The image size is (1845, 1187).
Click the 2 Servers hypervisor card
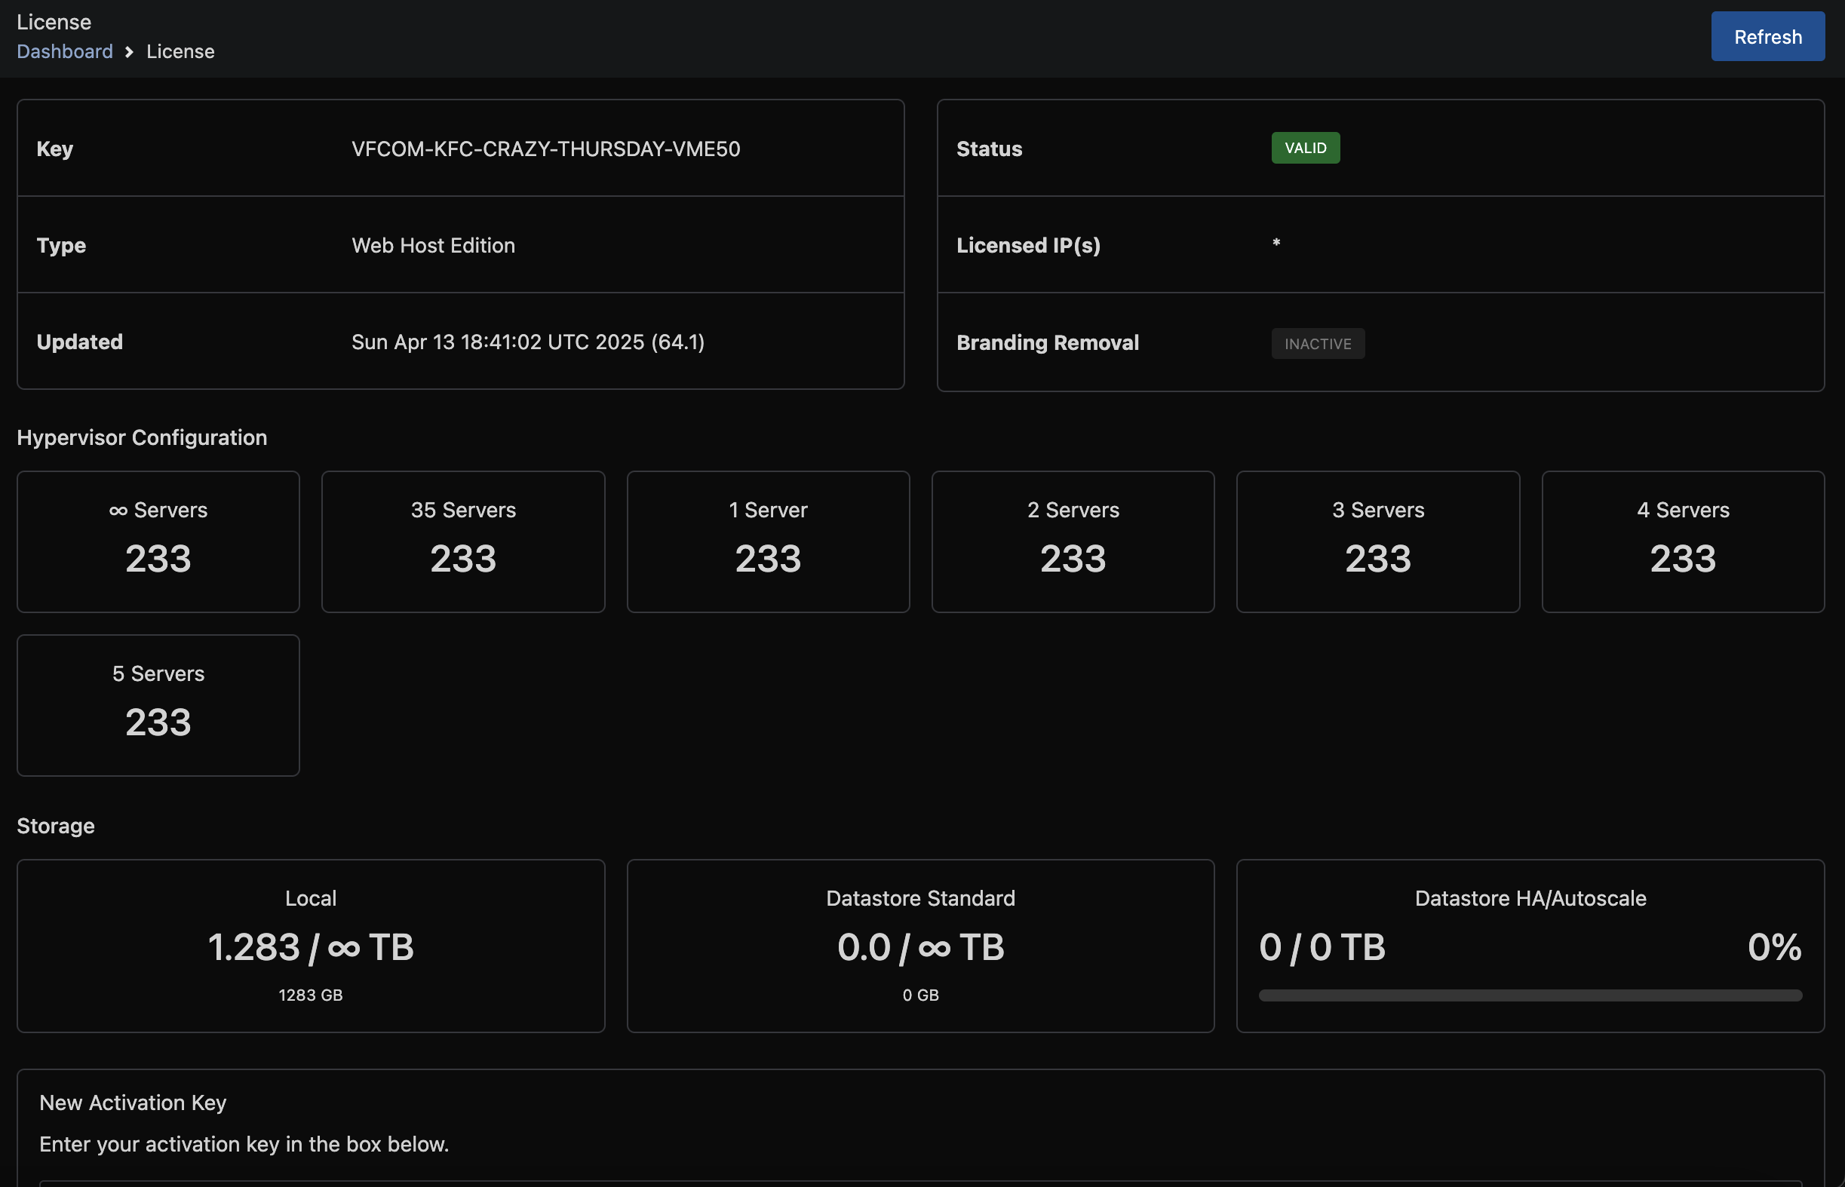coord(1073,542)
